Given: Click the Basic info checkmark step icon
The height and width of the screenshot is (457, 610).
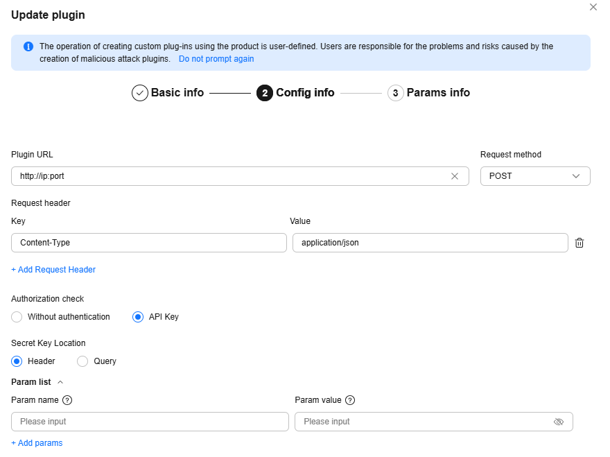Looking at the screenshot, I should click(140, 93).
